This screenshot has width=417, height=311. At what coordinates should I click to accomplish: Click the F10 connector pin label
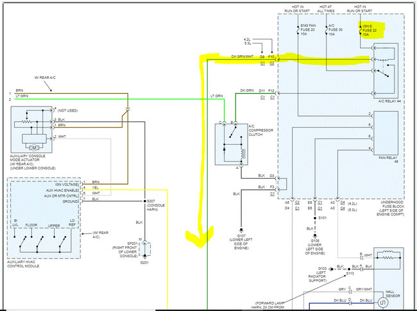pos(271,57)
